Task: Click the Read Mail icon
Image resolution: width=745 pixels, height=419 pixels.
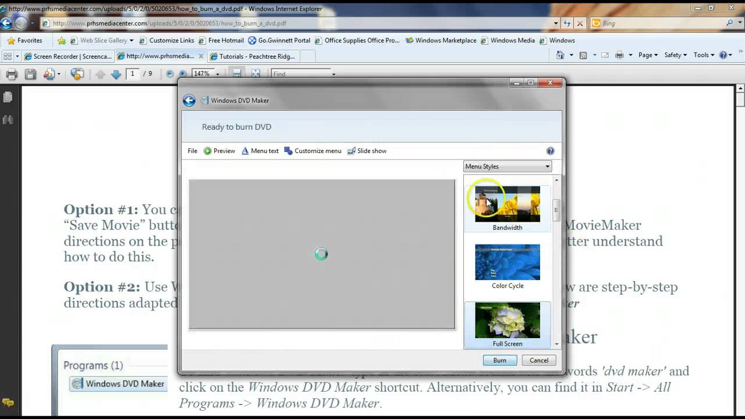Action: (605, 55)
